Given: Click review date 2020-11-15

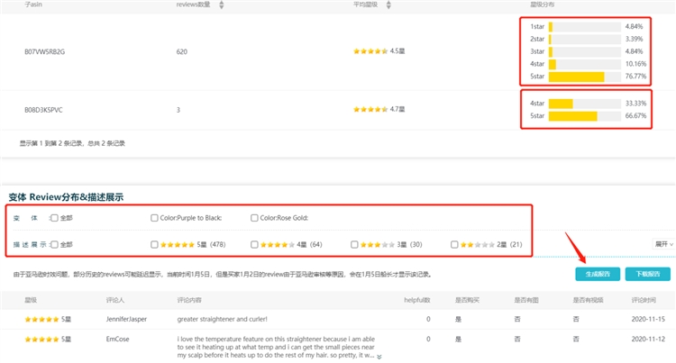Looking at the screenshot, I should coord(648,319).
